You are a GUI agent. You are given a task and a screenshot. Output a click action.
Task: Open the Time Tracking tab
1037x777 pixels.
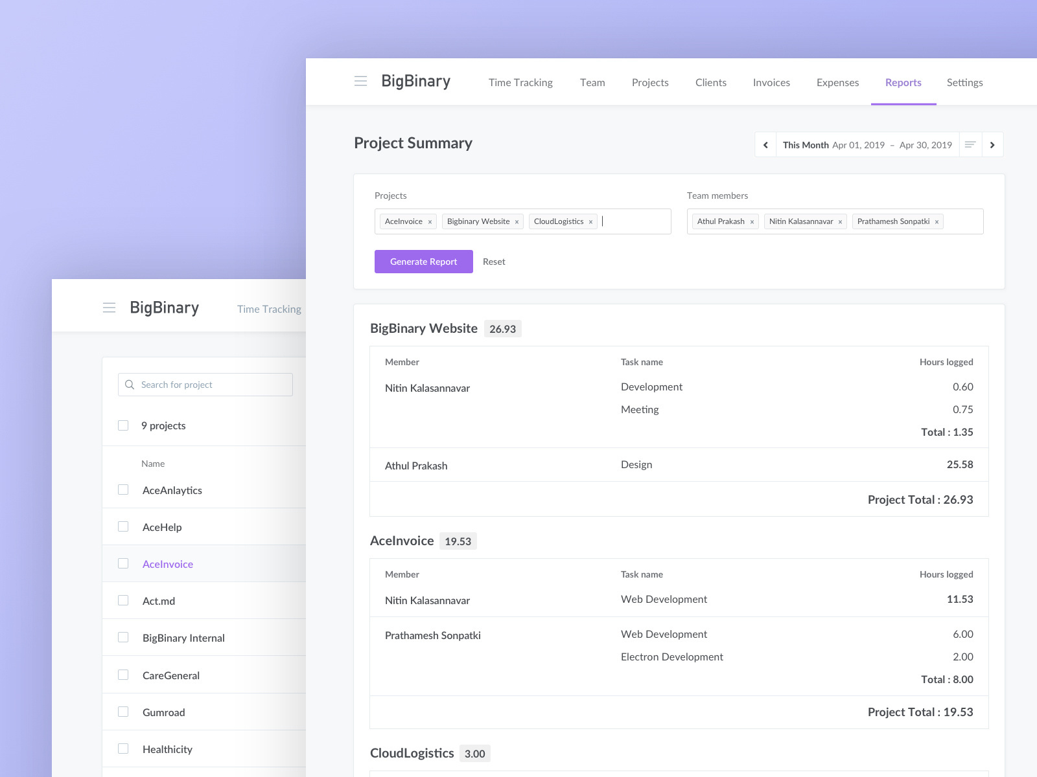(520, 82)
